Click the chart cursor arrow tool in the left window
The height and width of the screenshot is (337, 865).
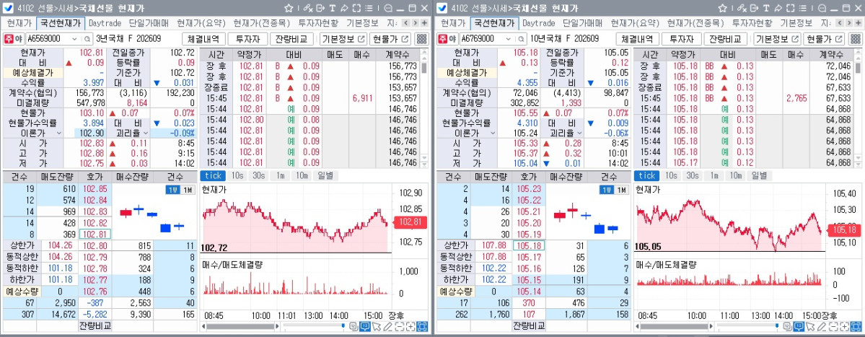click(377, 326)
